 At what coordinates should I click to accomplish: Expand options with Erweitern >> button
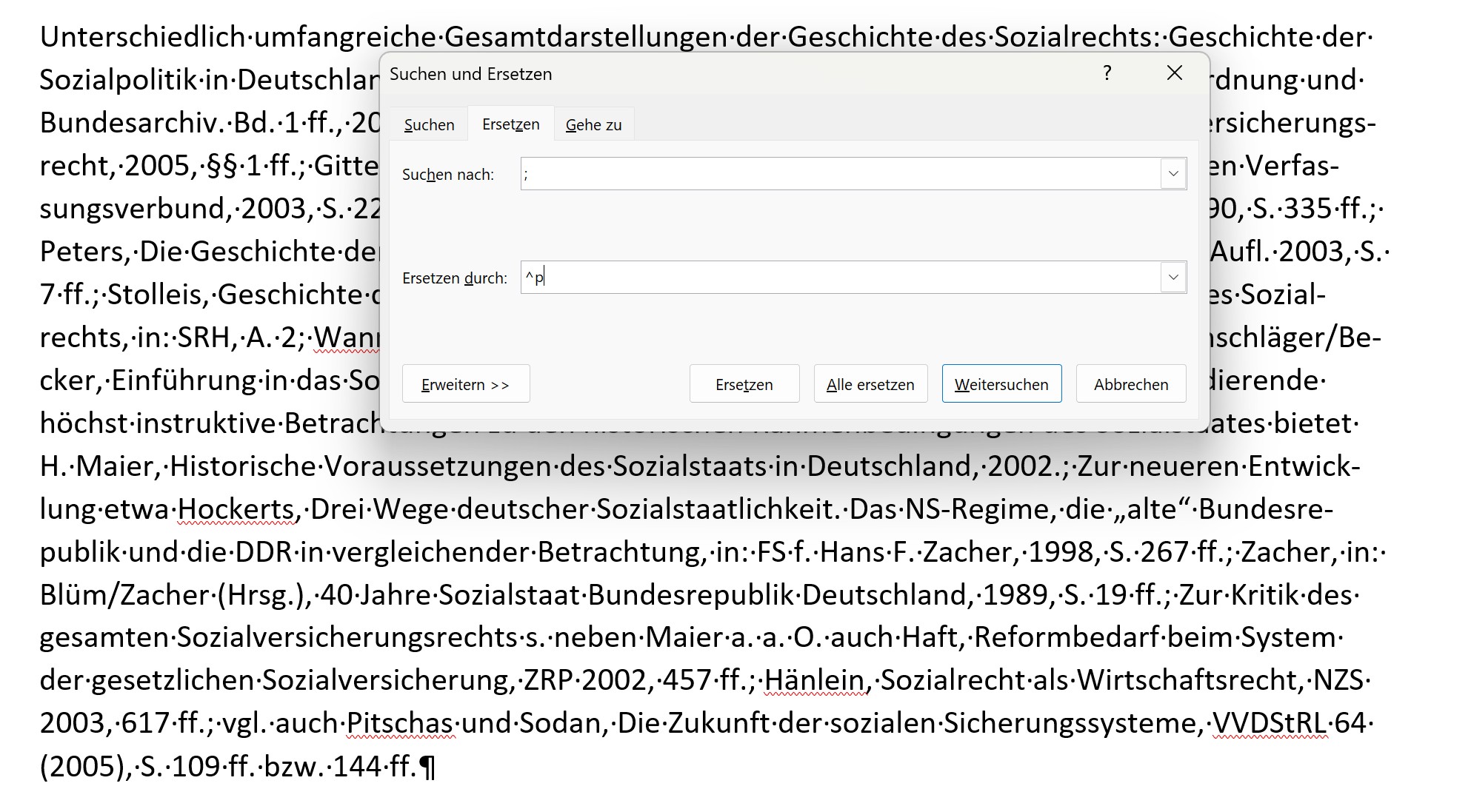465,384
